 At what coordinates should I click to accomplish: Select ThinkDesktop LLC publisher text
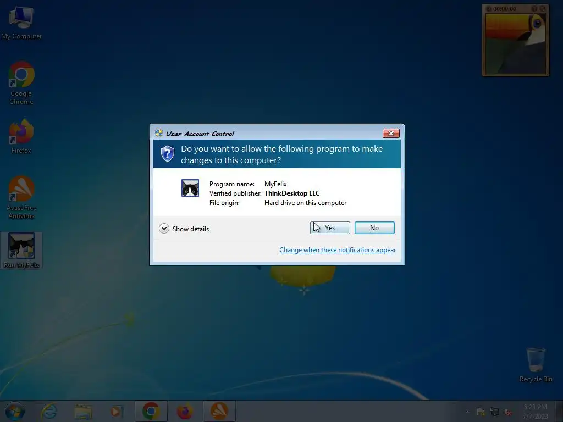(x=292, y=193)
